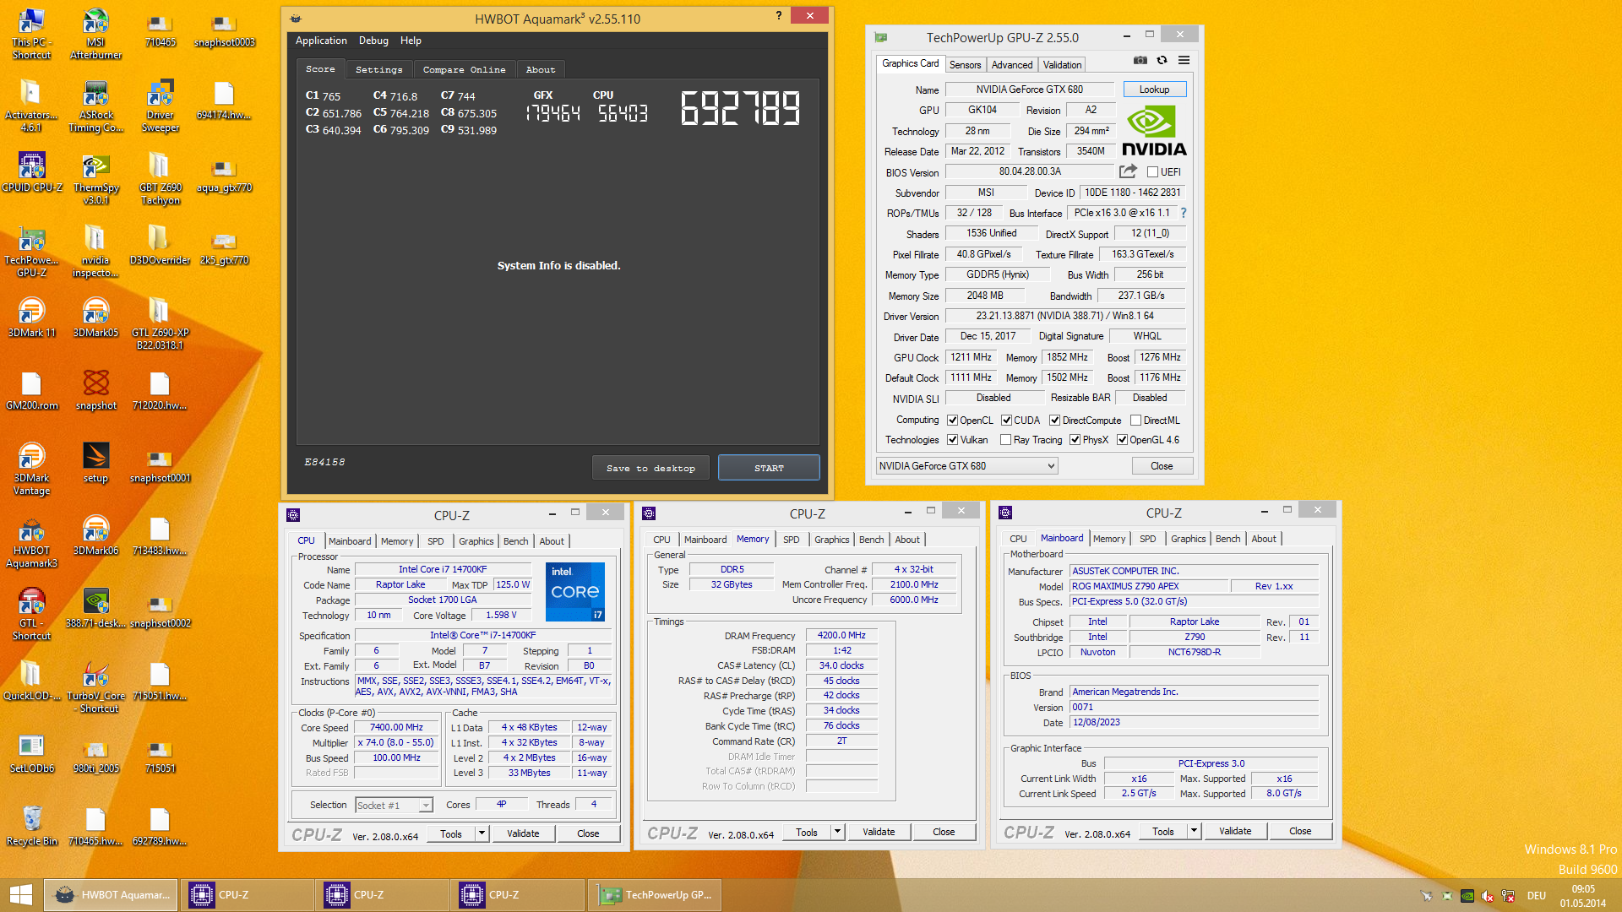Image resolution: width=1622 pixels, height=912 pixels.
Task: Switch to the Settings tab in Aquamark
Action: [379, 69]
